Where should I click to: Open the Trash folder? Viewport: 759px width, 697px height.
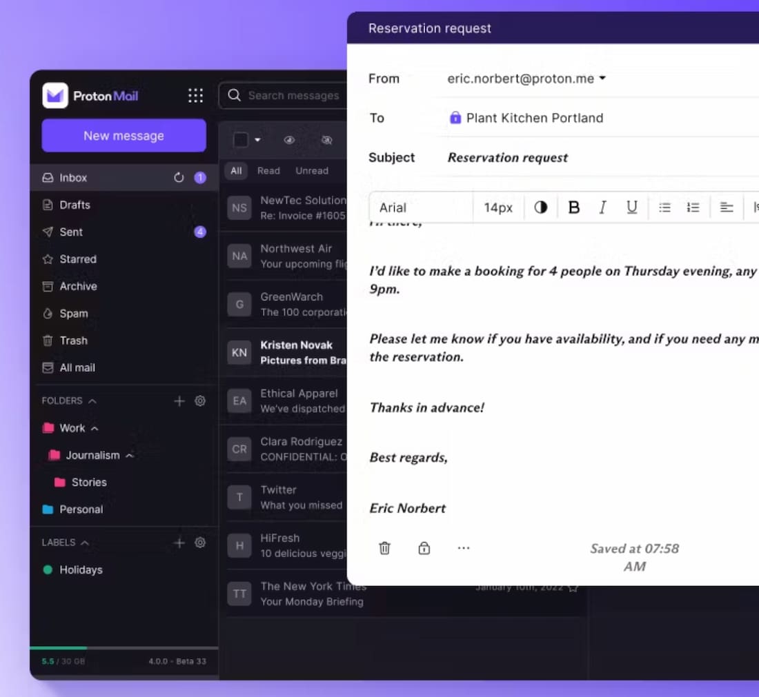click(124, 340)
